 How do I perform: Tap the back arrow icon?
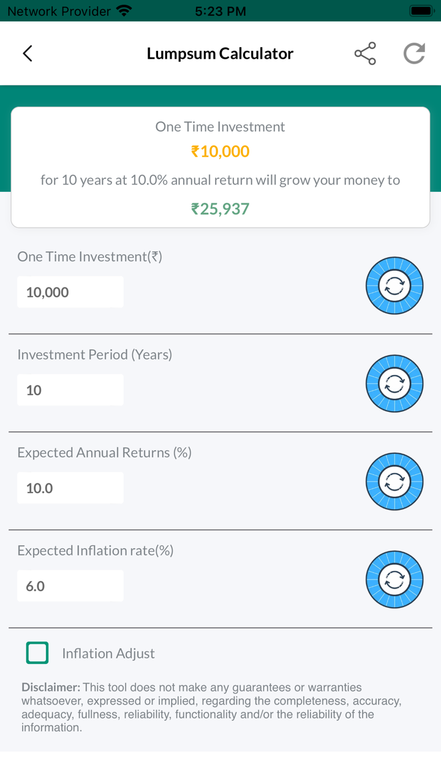click(28, 54)
